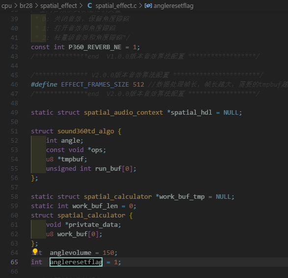288x278 pixels.
Task: Click 'EFFECT_FRAMES_SIZE' macro name
Action: click(95, 85)
